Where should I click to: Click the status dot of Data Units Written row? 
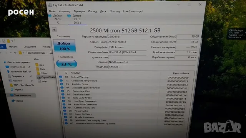pos(63,98)
